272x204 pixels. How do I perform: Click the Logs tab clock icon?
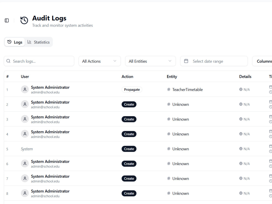pyautogui.click(x=9, y=42)
